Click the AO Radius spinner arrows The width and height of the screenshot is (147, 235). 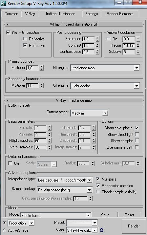[x=138, y=45]
